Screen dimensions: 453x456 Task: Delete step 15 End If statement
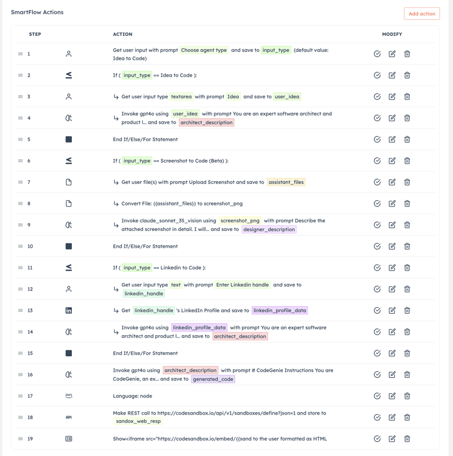click(407, 353)
